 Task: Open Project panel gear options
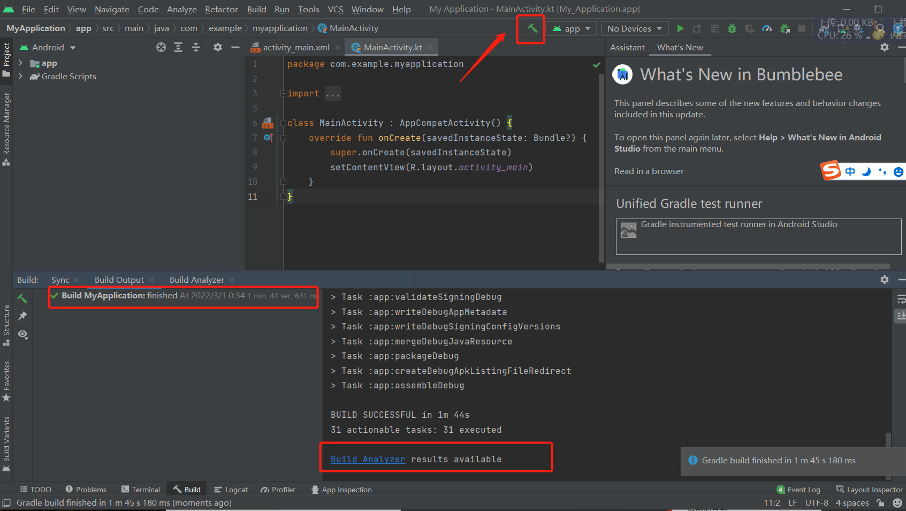coord(218,47)
